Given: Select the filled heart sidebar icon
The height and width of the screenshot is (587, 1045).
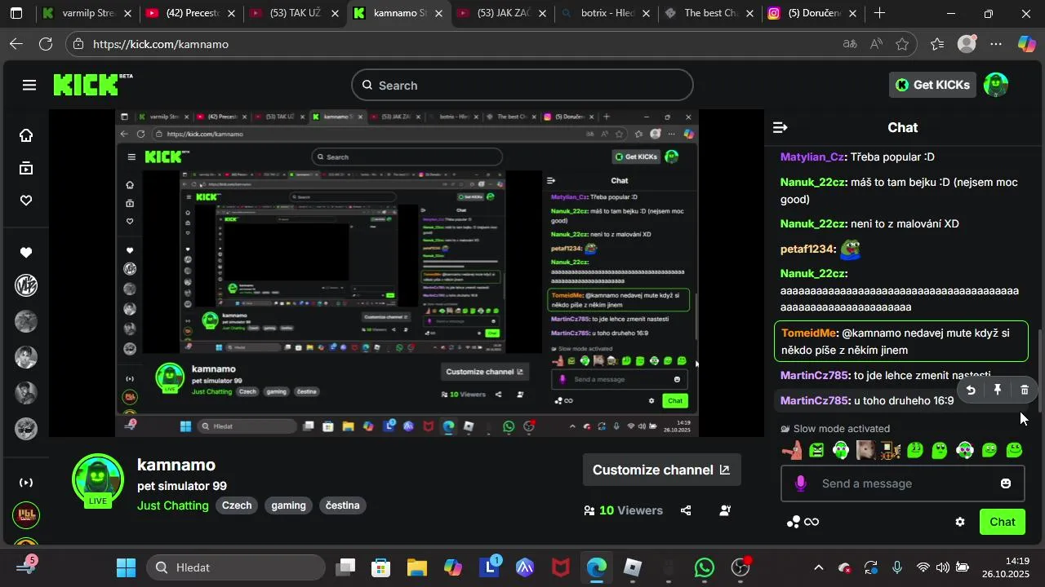Looking at the screenshot, I should pyautogui.click(x=26, y=253).
